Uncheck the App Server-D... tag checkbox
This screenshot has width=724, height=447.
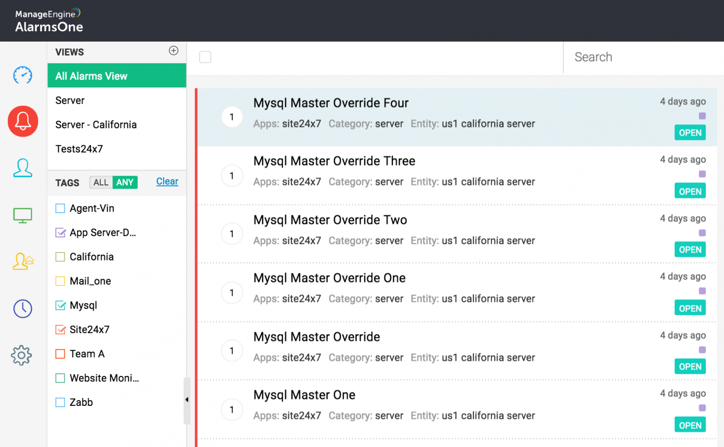pos(60,233)
